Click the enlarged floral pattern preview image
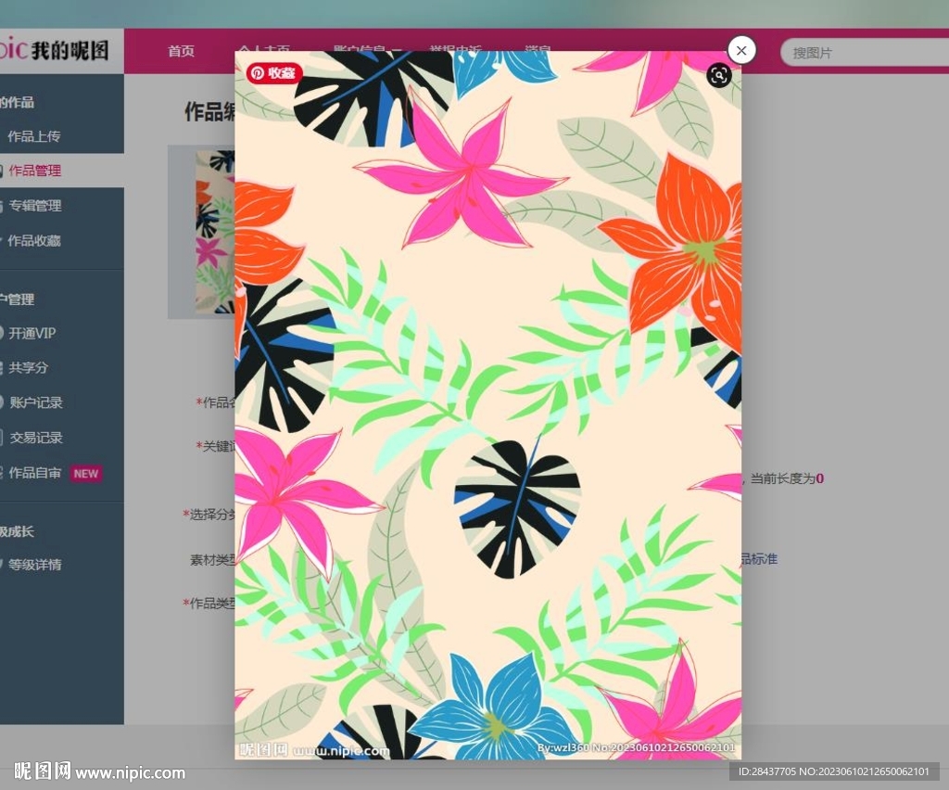The height and width of the screenshot is (790, 949). pyautogui.click(x=487, y=405)
